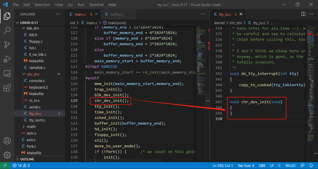Open console.c in the explorer

(39, 81)
